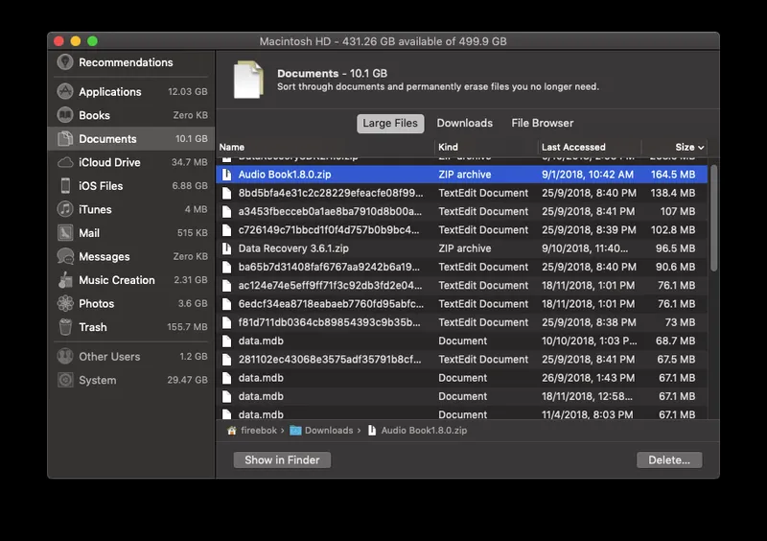Screen dimensions: 767x541
Task: Click the iTunes music note icon
Action: click(65, 209)
